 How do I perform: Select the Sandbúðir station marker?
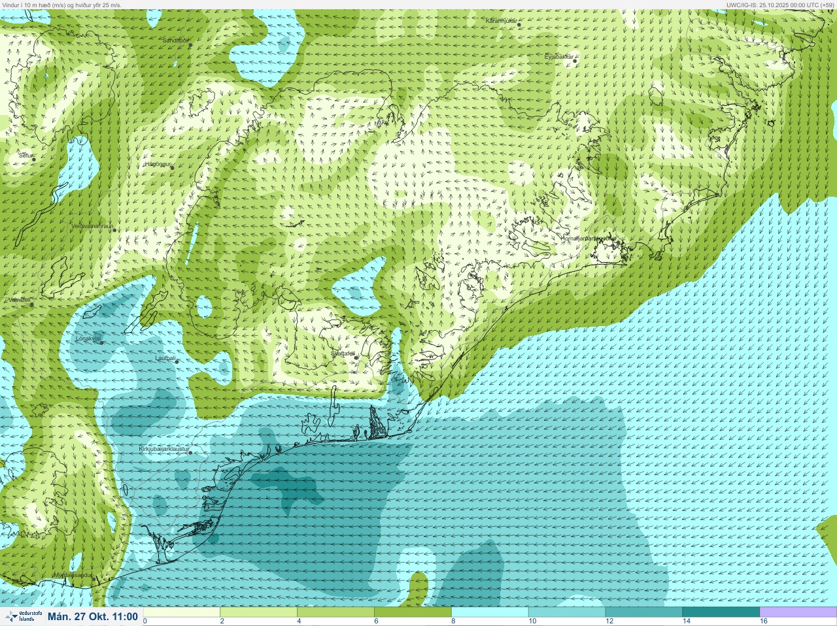pos(190,45)
